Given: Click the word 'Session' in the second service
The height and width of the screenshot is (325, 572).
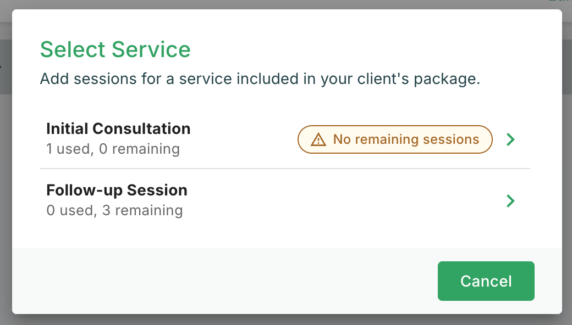Looking at the screenshot, I should (157, 190).
